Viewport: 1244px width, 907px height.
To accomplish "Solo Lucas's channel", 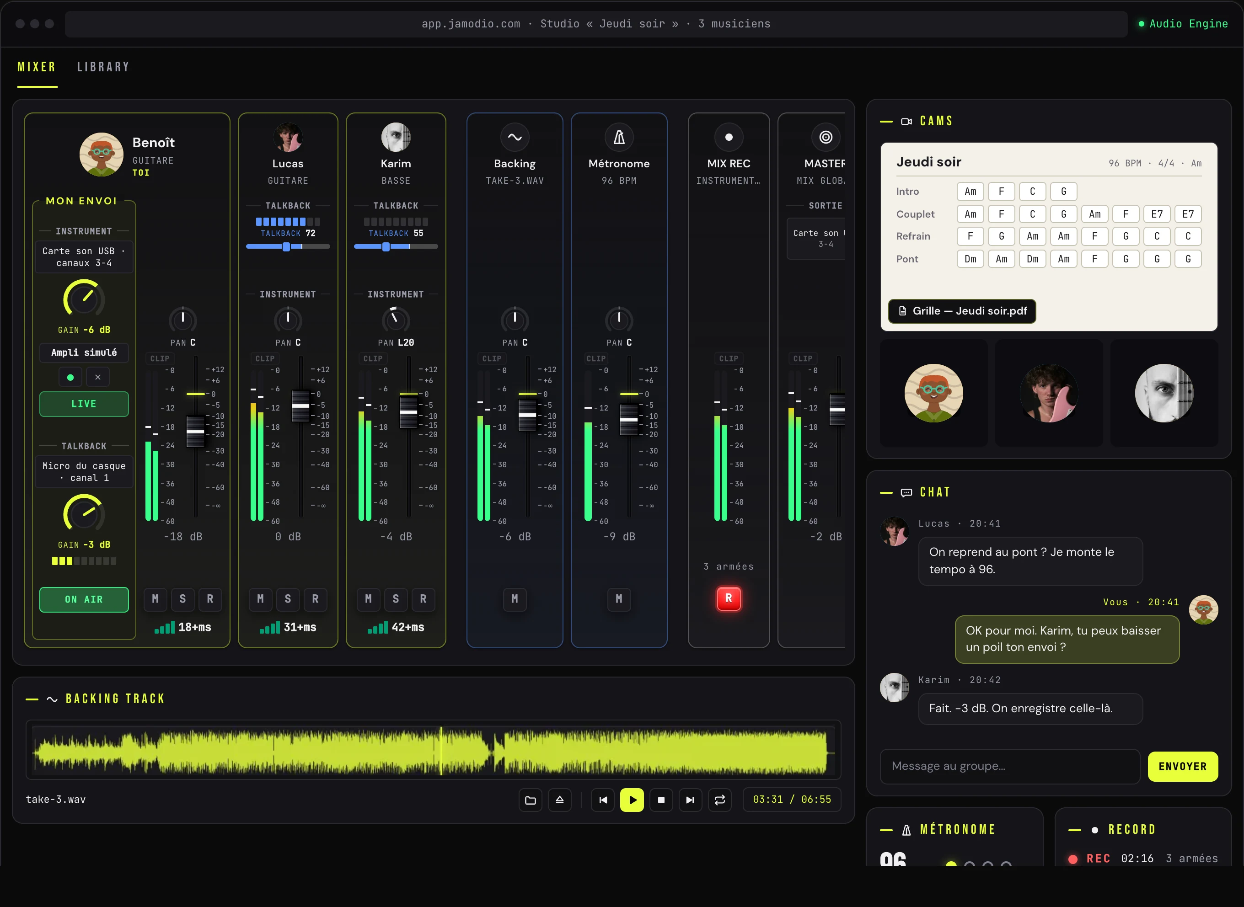I will point(288,599).
